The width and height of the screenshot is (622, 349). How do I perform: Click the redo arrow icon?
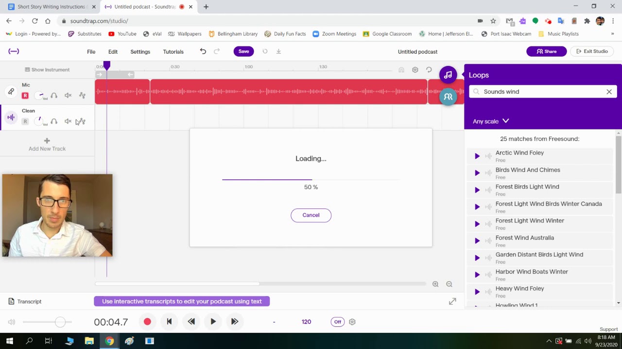[217, 51]
